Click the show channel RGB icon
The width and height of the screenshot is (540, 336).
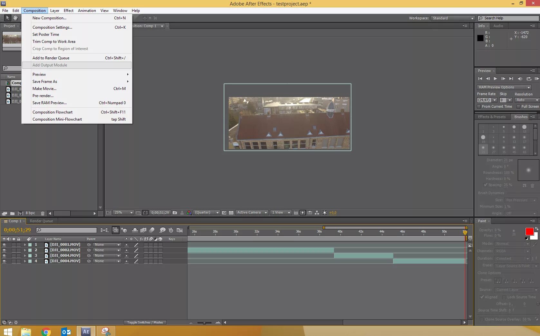(189, 213)
